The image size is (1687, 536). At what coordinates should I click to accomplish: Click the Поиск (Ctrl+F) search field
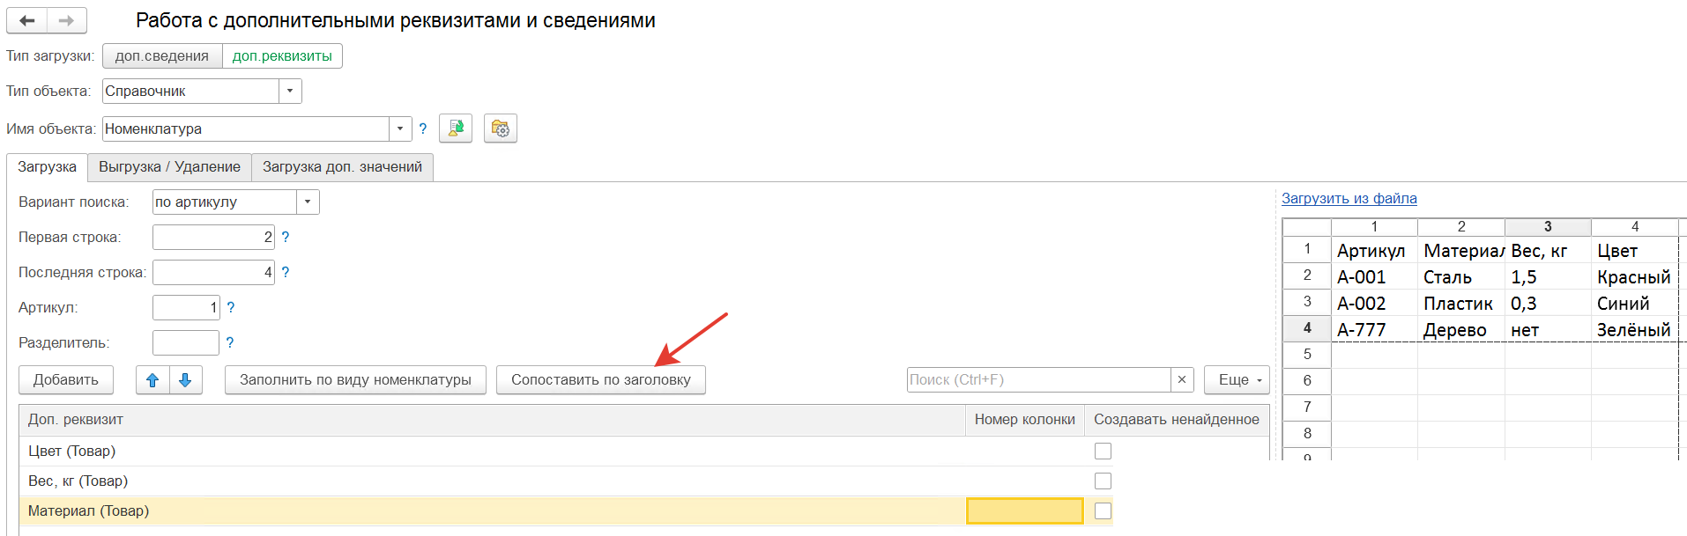click(1038, 380)
